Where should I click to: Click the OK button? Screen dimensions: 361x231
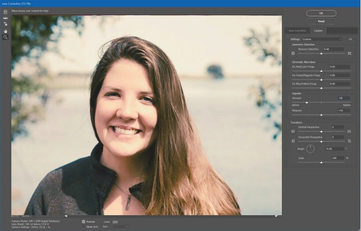[321, 13]
